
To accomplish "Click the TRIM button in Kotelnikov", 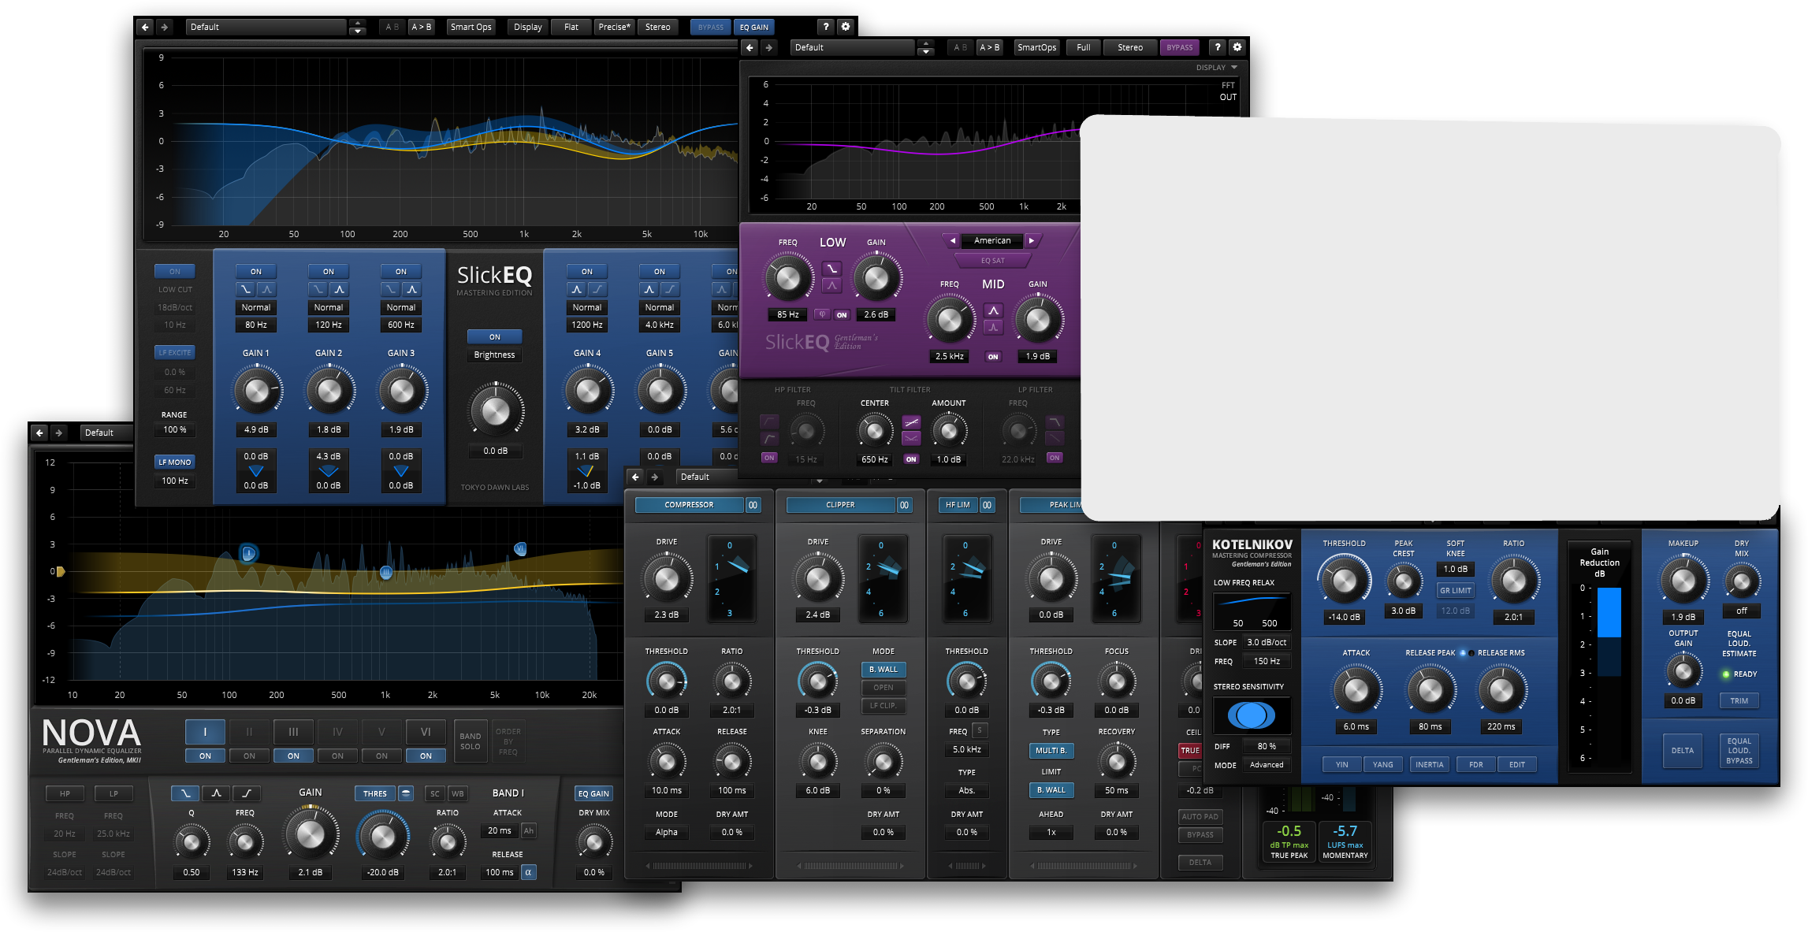I will click(1739, 700).
